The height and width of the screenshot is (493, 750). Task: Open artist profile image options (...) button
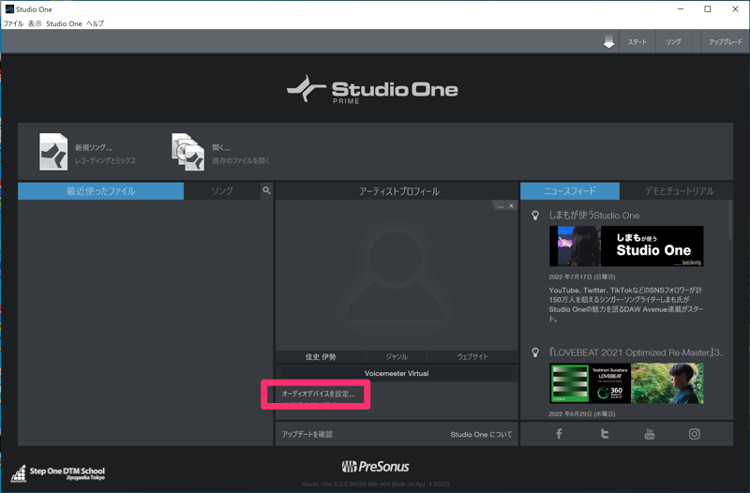pos(500,205)
